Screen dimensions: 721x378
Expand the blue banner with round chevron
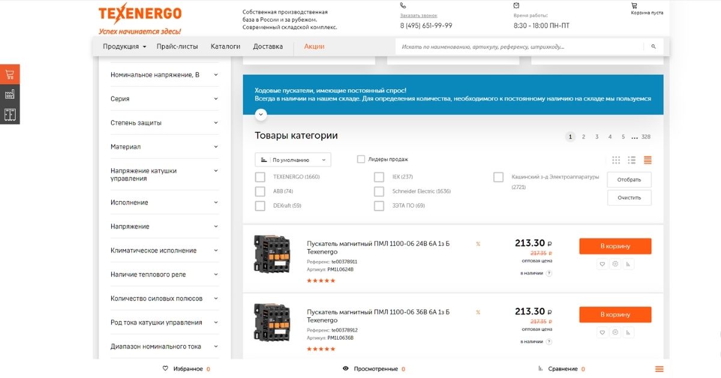261,113
